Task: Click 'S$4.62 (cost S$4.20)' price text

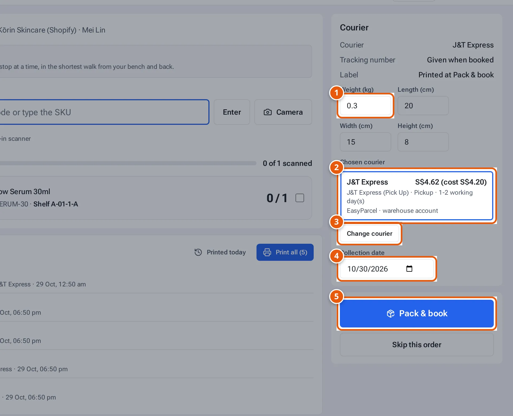Action: pos(451,182)
